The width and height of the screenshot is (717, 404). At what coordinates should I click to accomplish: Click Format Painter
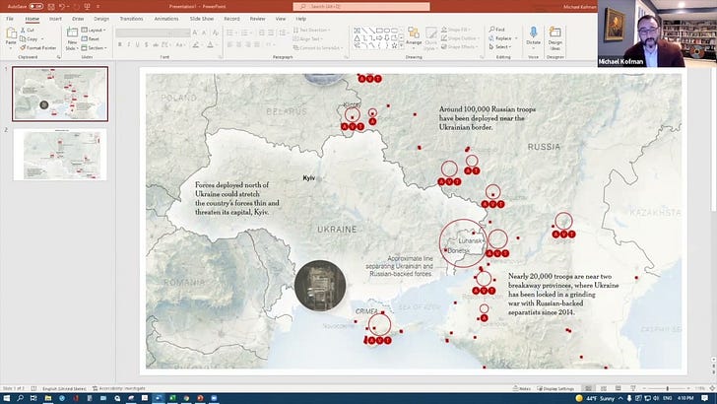[x=38, y=47]
